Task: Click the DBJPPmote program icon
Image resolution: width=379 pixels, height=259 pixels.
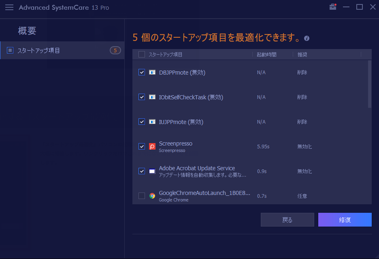Action: (152, 73)
